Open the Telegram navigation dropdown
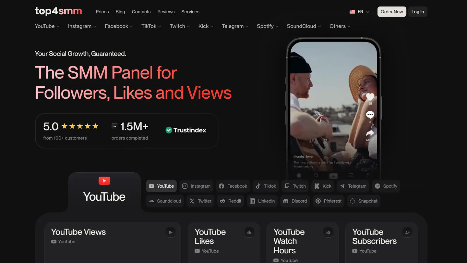 pyautogui.click(x=235, y=26)
